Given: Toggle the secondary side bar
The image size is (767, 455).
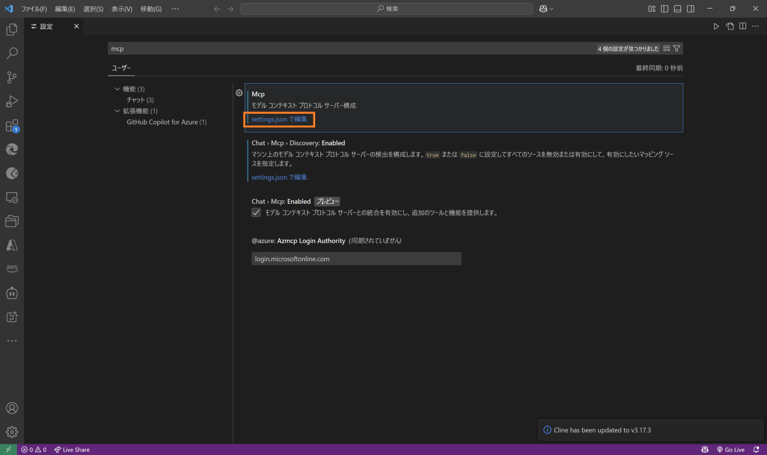Looking at the screenshot, I should point(690,9).
